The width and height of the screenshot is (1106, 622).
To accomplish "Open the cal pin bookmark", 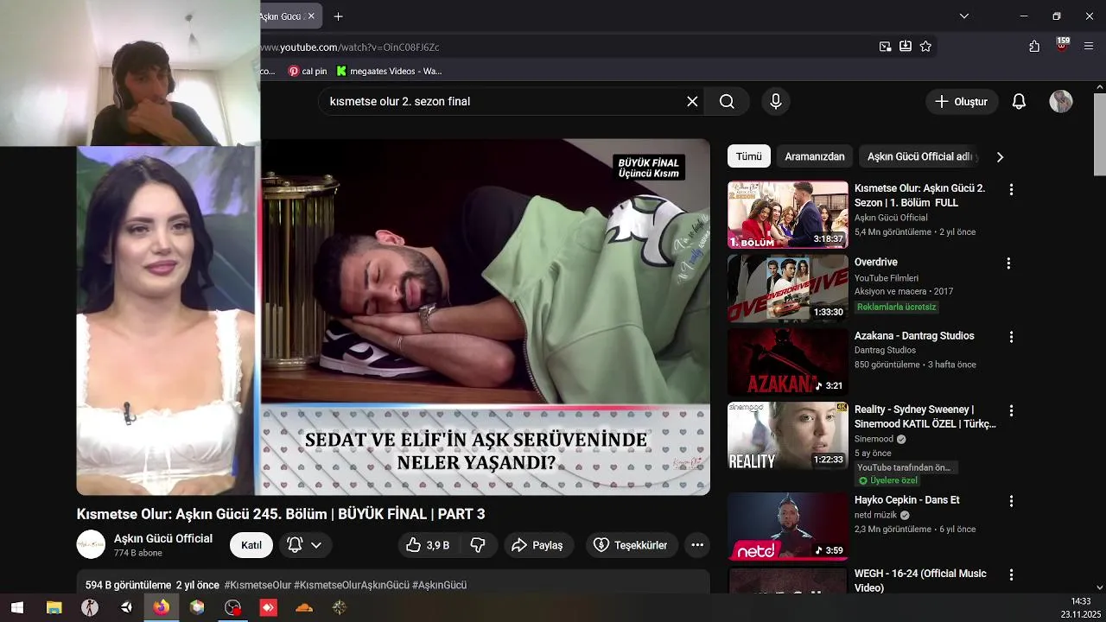I will coord(308,71).
